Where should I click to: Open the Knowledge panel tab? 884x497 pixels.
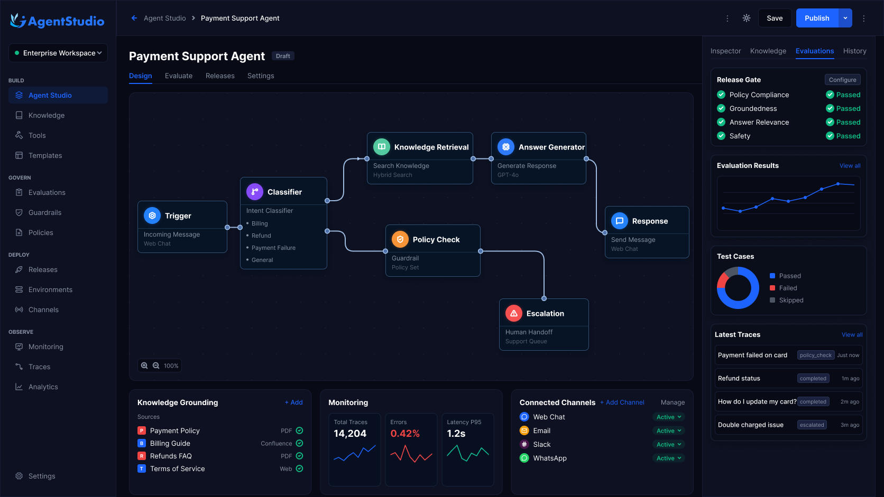[768, 51]
